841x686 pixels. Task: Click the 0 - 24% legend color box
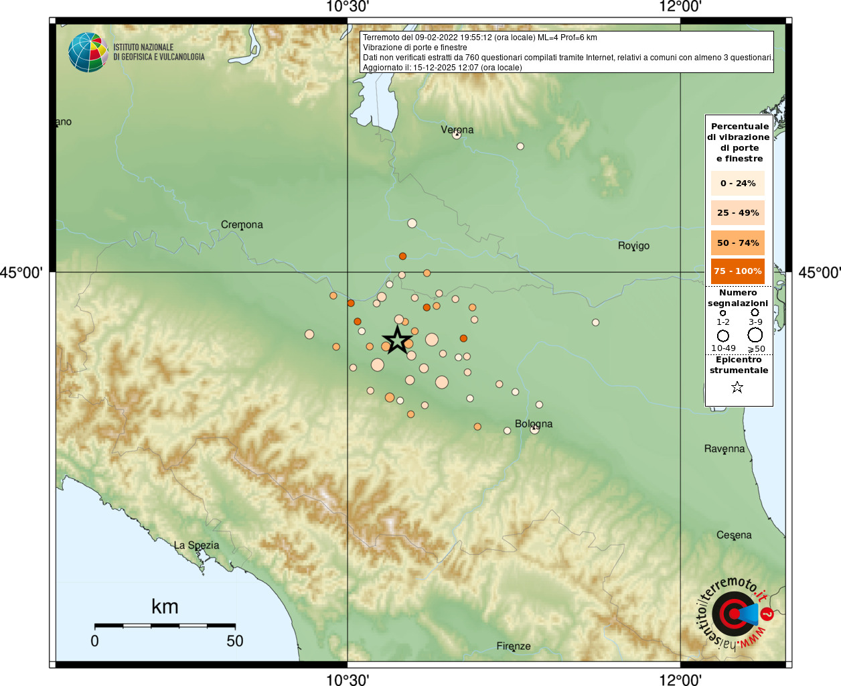coord(738,183)
